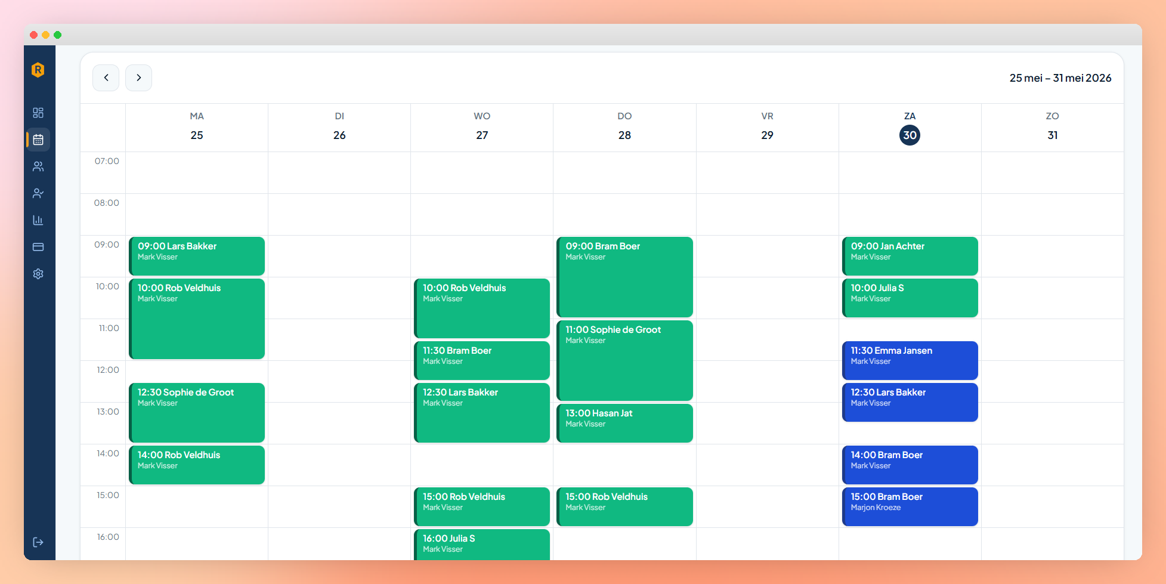Click the 12:00 time label

tap(108, 370)
